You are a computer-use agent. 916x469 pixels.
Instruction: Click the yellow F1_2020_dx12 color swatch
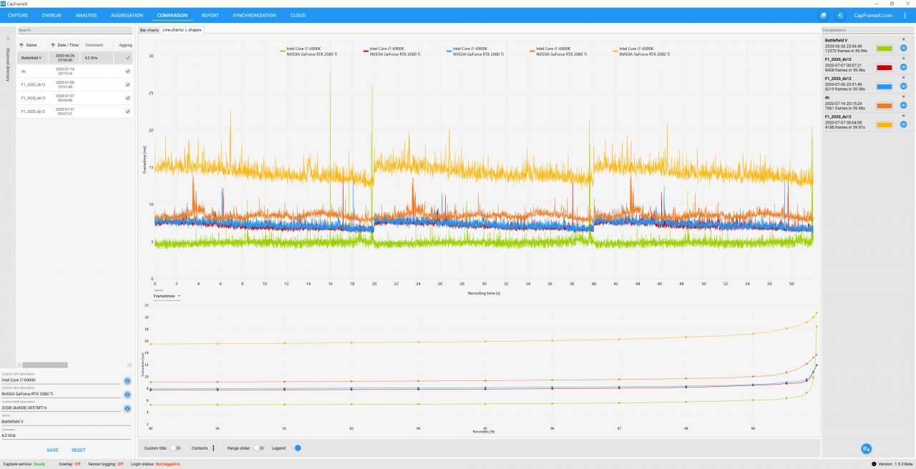885,124
